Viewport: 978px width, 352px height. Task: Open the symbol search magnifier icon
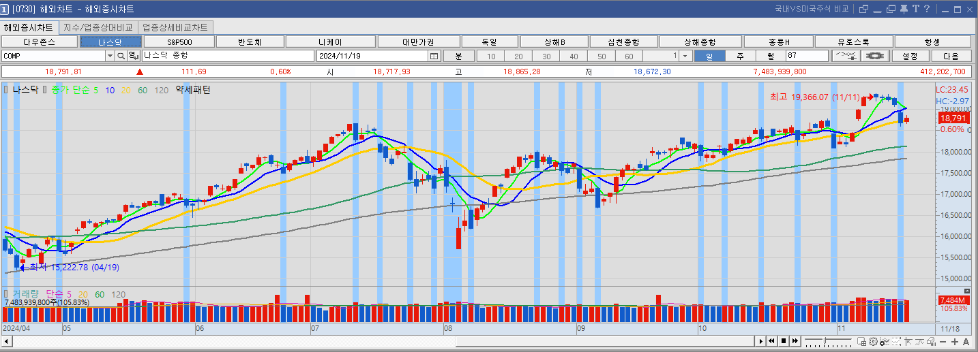(x=121, y=56)
